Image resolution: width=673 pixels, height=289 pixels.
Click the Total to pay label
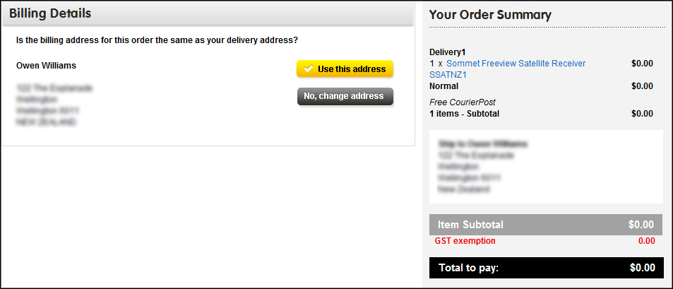(x=468, y=268)
